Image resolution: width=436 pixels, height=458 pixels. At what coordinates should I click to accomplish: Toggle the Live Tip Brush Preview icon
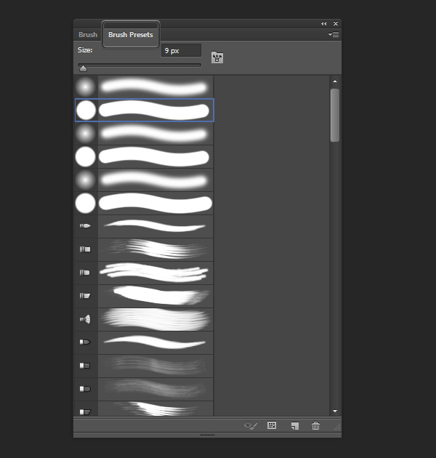(251, 425)
